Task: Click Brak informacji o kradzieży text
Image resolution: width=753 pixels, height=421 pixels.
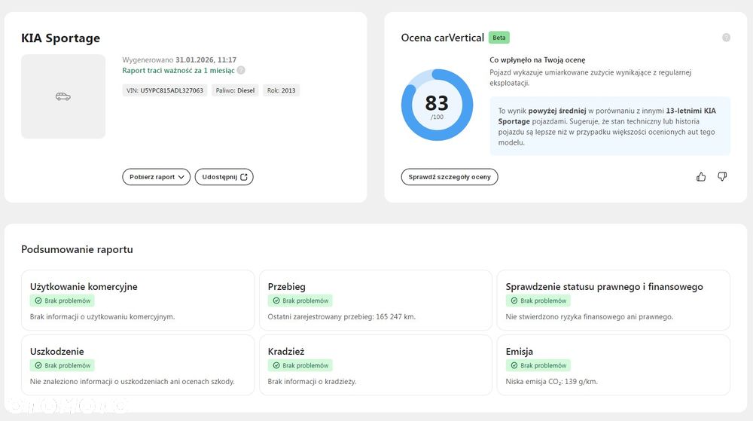Action: [312, 382]
